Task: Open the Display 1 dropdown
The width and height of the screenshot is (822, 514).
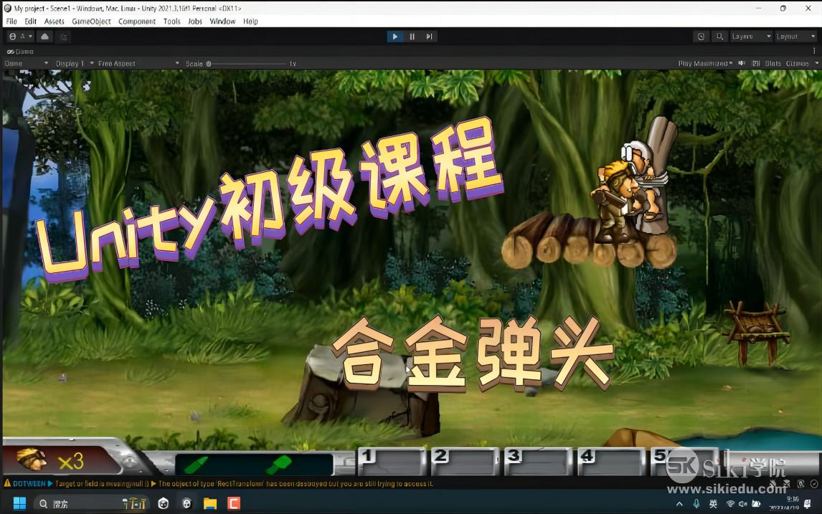Action: (75, 63)
